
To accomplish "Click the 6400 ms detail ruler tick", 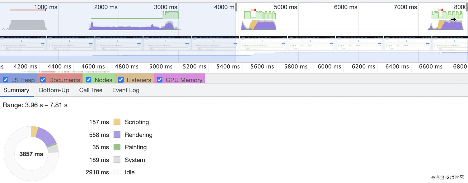I will coord(397,67).
